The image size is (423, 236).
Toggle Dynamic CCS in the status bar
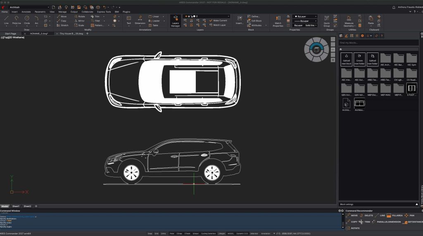242,234
